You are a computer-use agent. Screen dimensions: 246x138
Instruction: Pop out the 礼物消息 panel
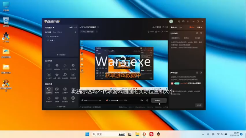coord(201,33)
